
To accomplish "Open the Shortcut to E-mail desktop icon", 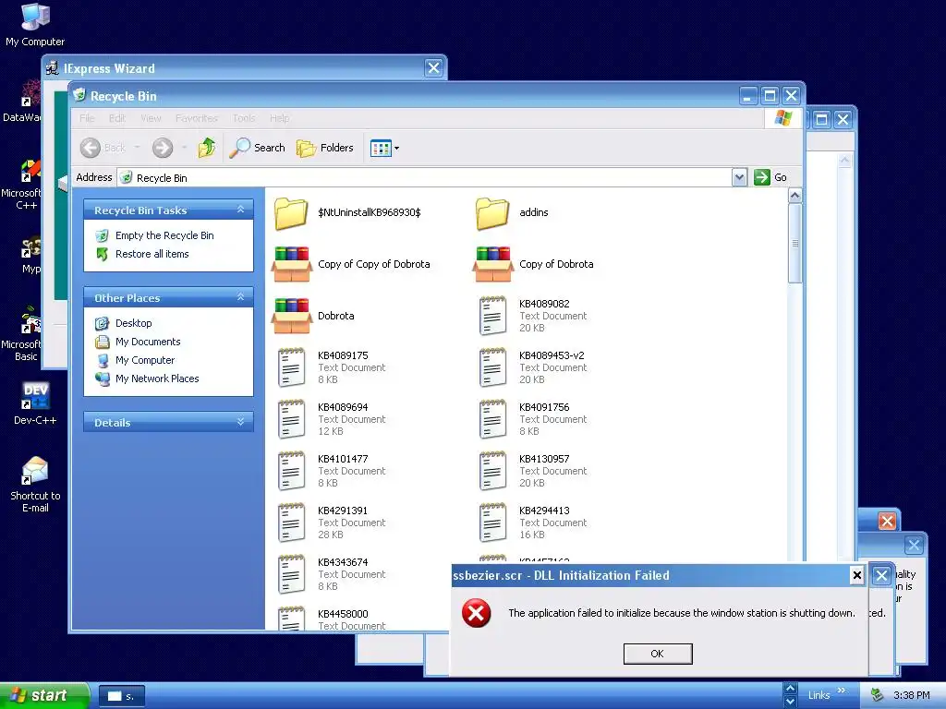I will click(35, 485).
